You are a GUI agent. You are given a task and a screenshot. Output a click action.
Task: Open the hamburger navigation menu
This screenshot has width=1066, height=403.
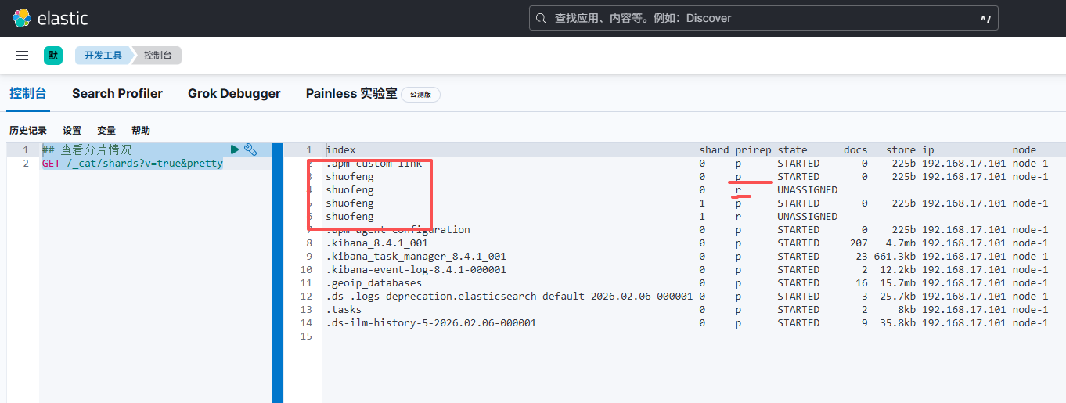22,56
